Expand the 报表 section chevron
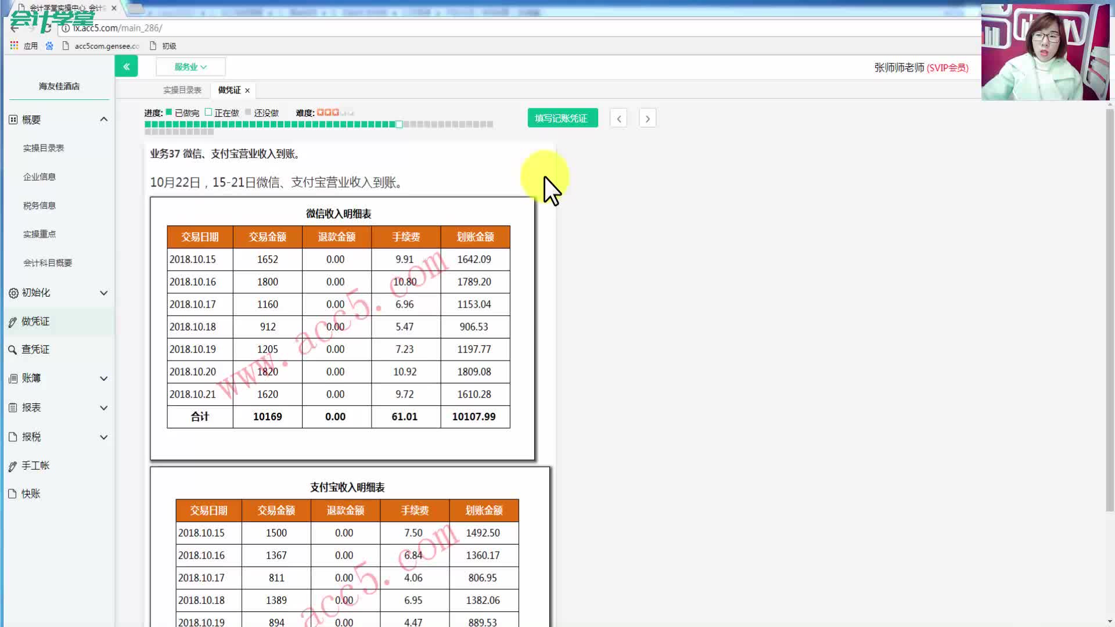The width and height of the screenshot is (1115, 627). pos(104,408)
